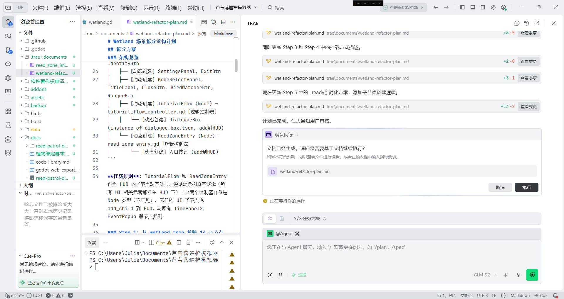Open project name dropdown 芦苇荡巡护模拟器

236,8
